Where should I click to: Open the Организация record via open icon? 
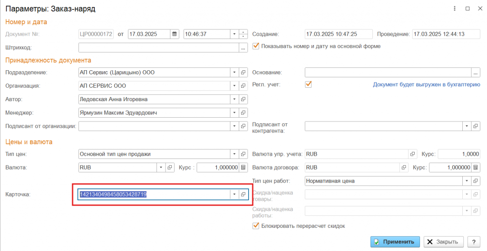tap(243, 86)
